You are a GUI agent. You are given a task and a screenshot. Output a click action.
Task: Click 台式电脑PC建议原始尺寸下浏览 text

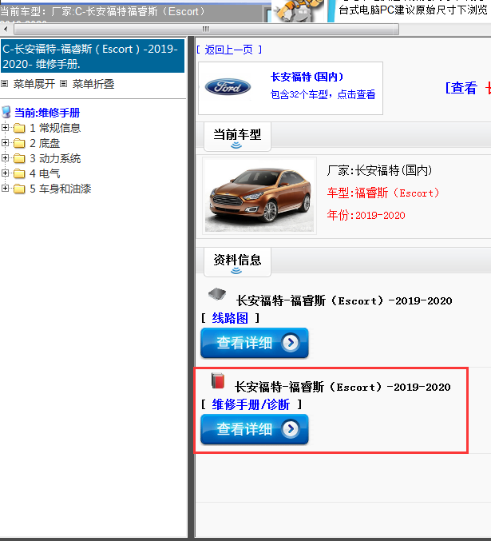pyautogui.click(x=413, y=10)
